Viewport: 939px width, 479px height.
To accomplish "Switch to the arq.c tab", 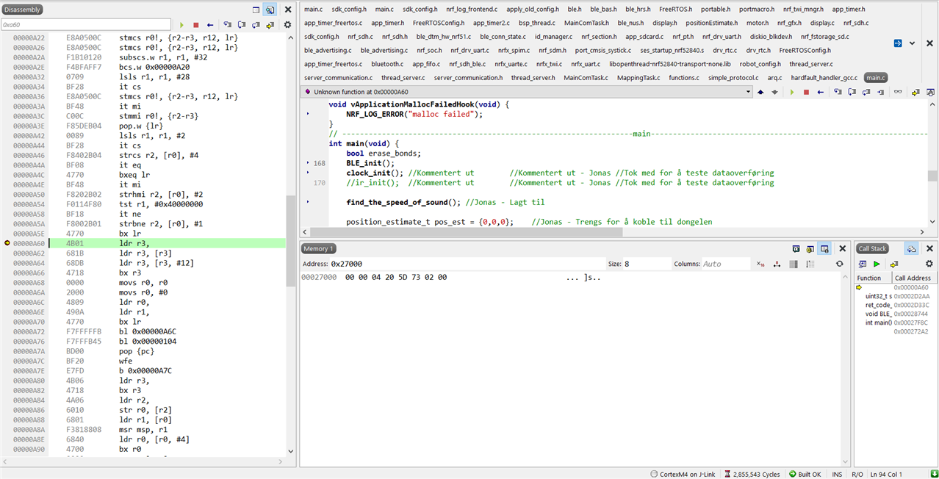I will click(774, 77).
